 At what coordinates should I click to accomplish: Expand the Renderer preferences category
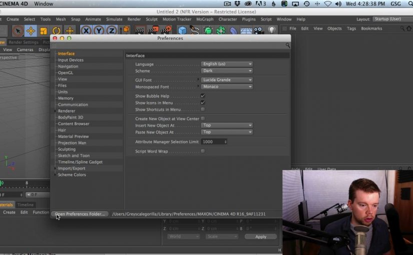(55, 111)
